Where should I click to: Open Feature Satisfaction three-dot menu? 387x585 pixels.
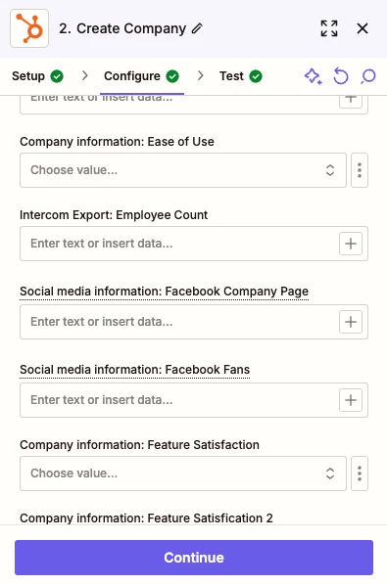[x=360, y=473]
